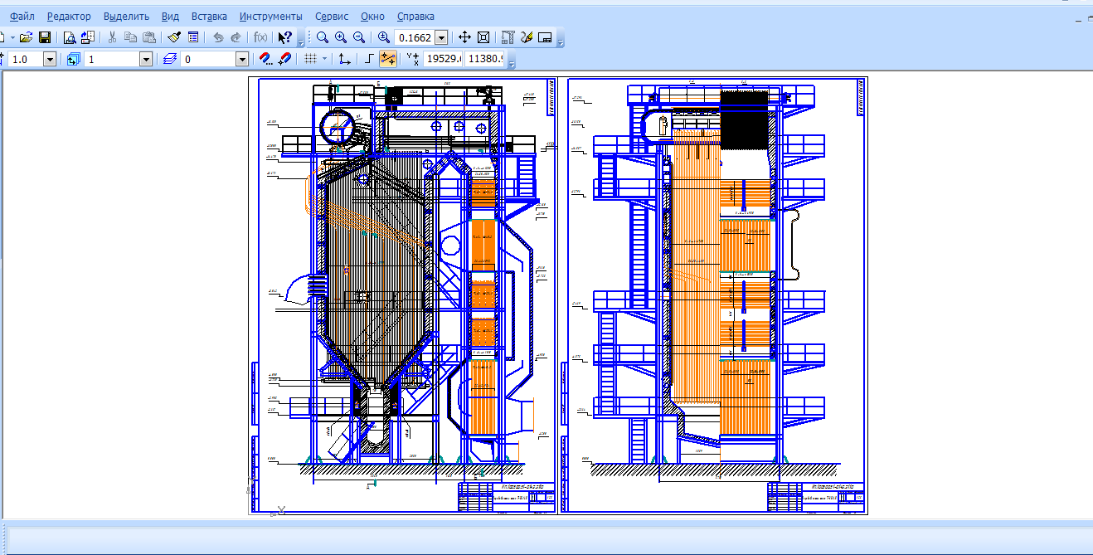This screenshot has width=1093, height=555.
Task: Toggle the grid display button
Action: coord(310,59)
